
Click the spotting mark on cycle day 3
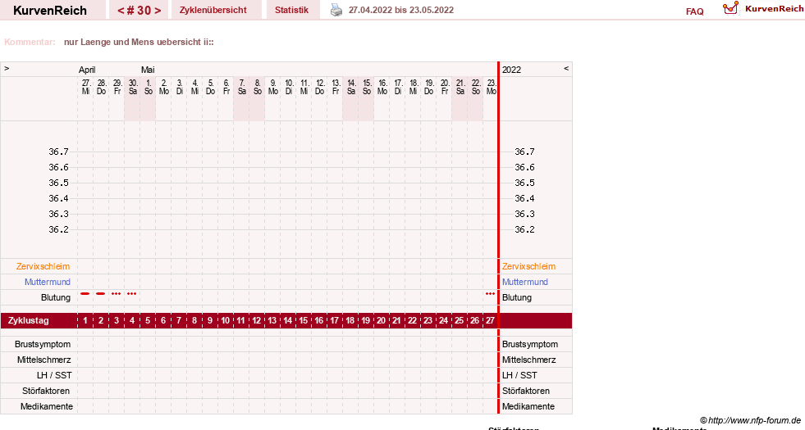116,294
